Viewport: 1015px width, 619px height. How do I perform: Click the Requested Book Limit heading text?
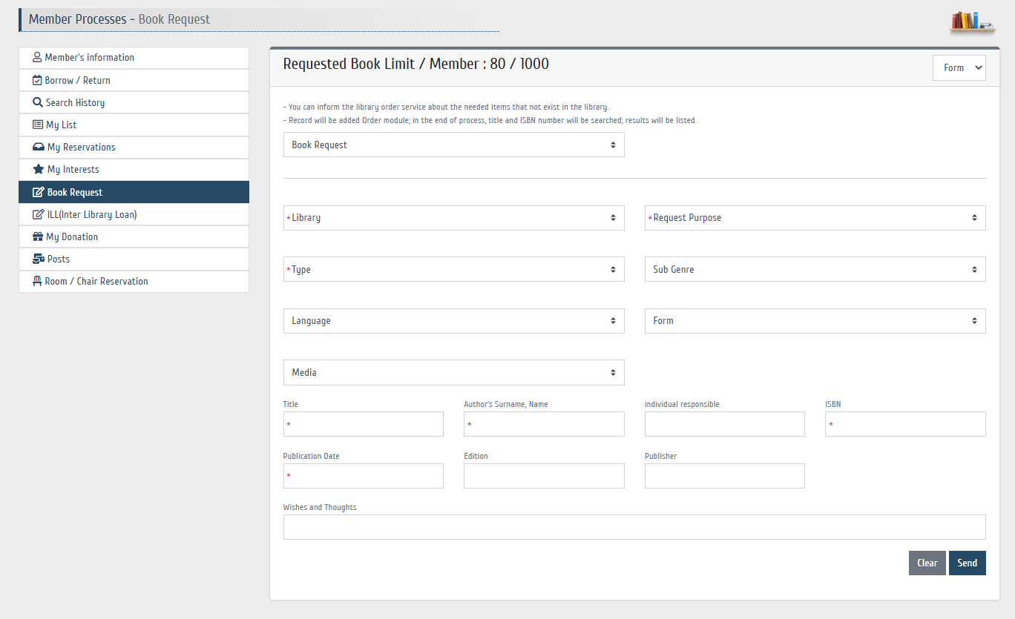(x=415, y=64)
